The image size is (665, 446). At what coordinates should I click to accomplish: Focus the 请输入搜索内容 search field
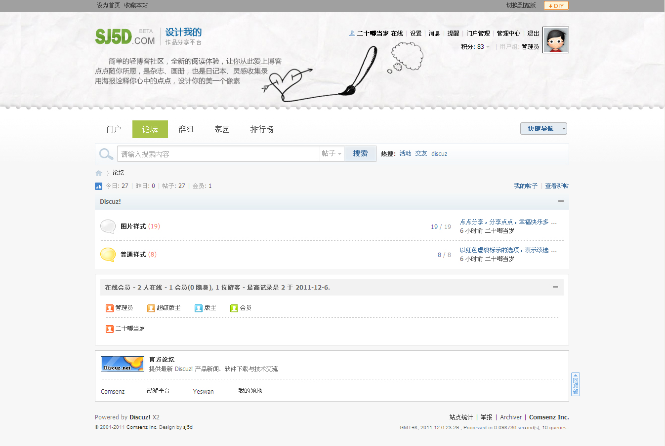click(218, 154)
